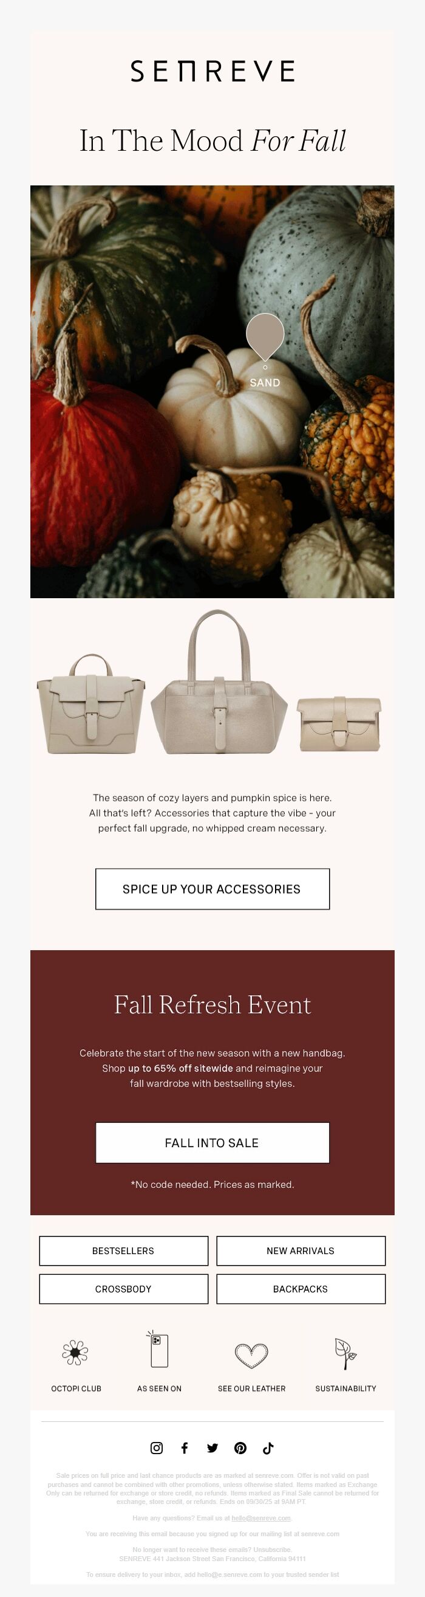The width and height of the screenshot is (425, 1597).
Task: Visit the Facebook page icon
Action: tap(184, 1447)
